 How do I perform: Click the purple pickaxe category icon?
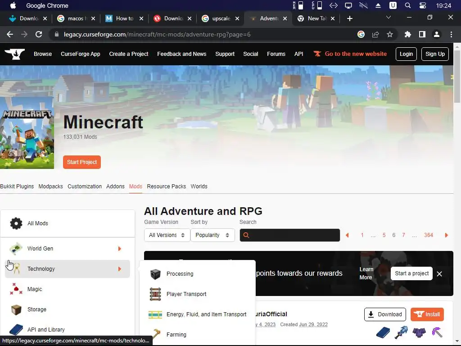(x=437, y=332)
